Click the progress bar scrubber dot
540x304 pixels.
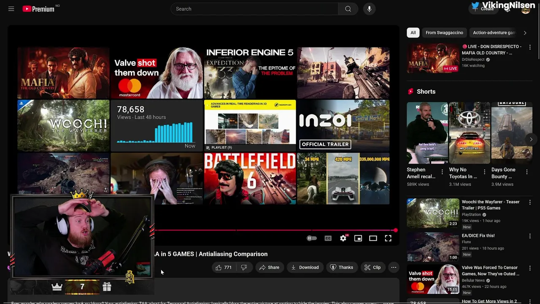click(395, 230)
